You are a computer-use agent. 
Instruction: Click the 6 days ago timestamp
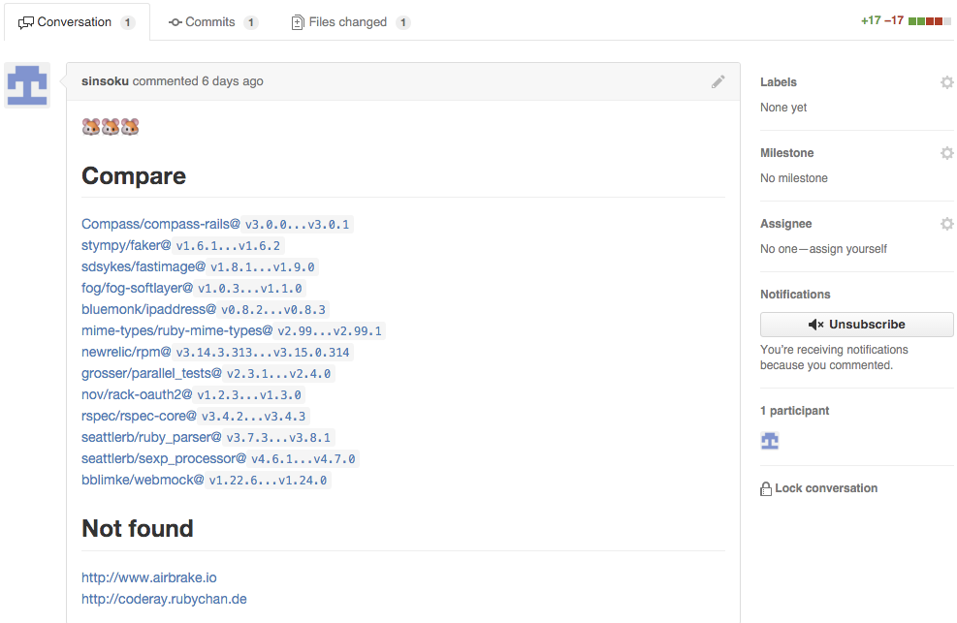coord(233,81)
